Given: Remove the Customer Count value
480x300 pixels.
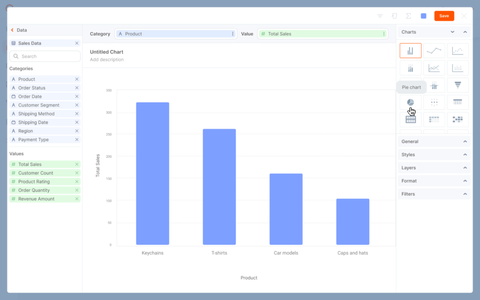Looking at the screenshot, I should click(x=77, y=173).
